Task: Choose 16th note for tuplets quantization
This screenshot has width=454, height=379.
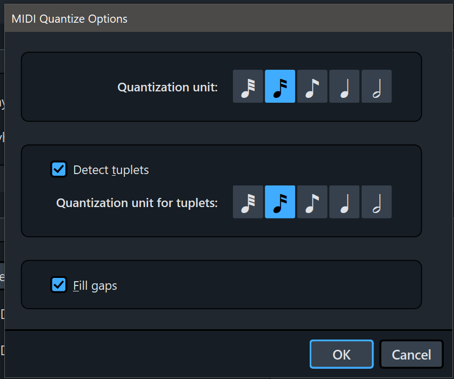Action: pos(280,202)
